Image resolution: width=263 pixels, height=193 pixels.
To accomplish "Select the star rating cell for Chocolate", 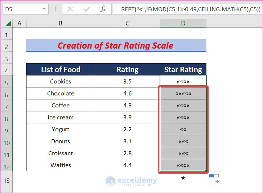I will point(183,93).
